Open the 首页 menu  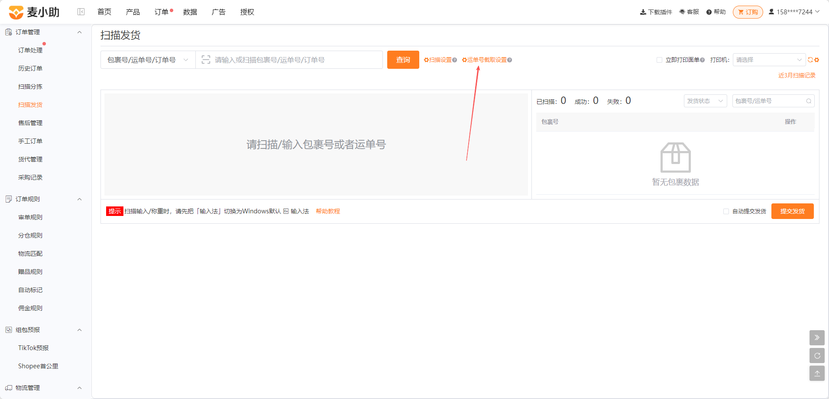click(104, 12)
